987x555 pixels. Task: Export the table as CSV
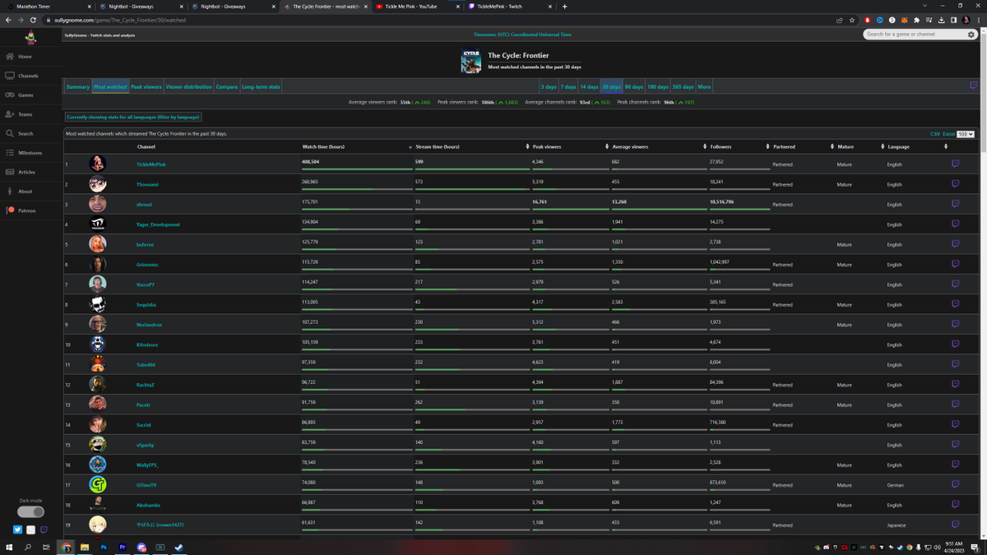click(935, 134)
